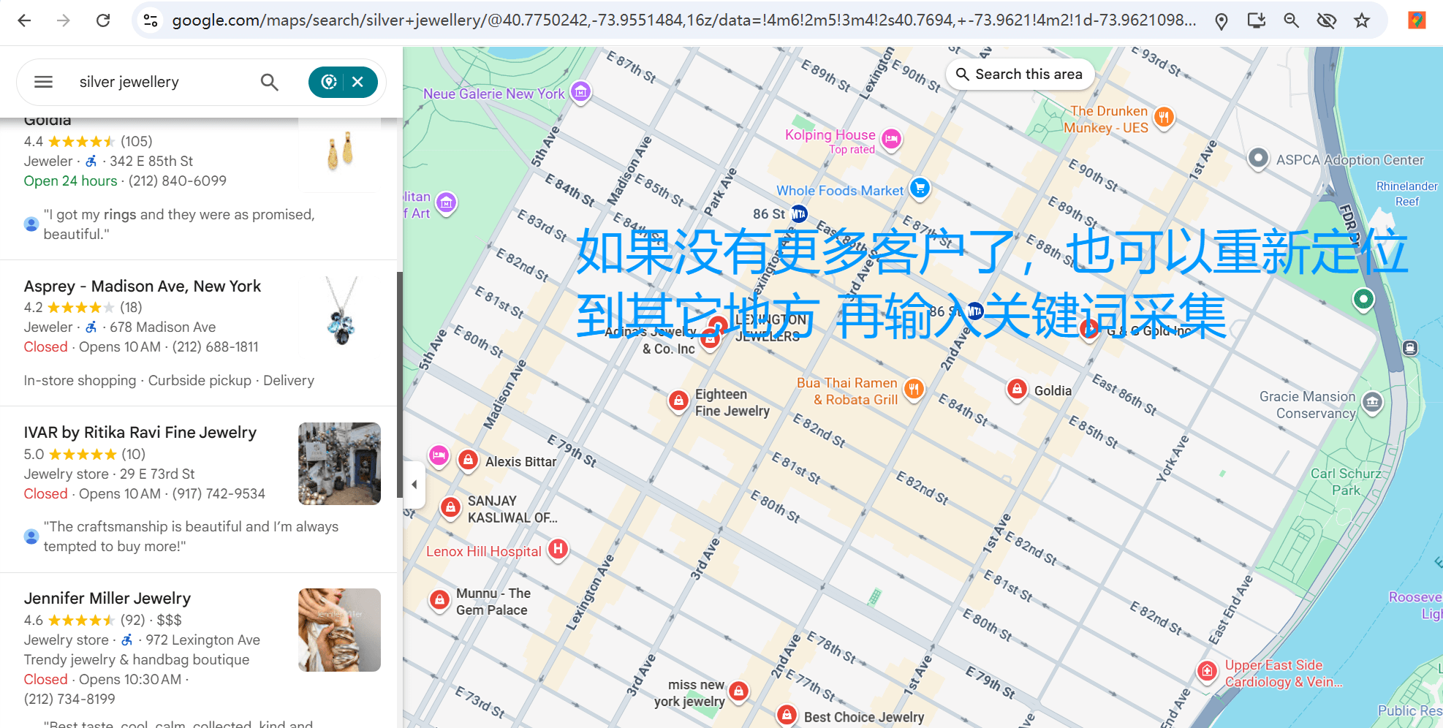Clear the search with the X button

(357, 82)
